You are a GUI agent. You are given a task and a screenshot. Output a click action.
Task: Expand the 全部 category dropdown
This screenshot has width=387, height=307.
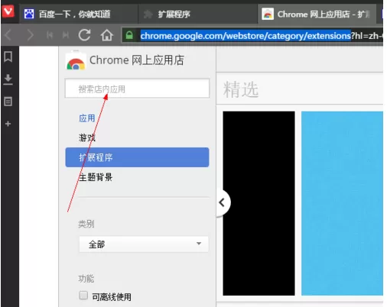click(144, 244)
